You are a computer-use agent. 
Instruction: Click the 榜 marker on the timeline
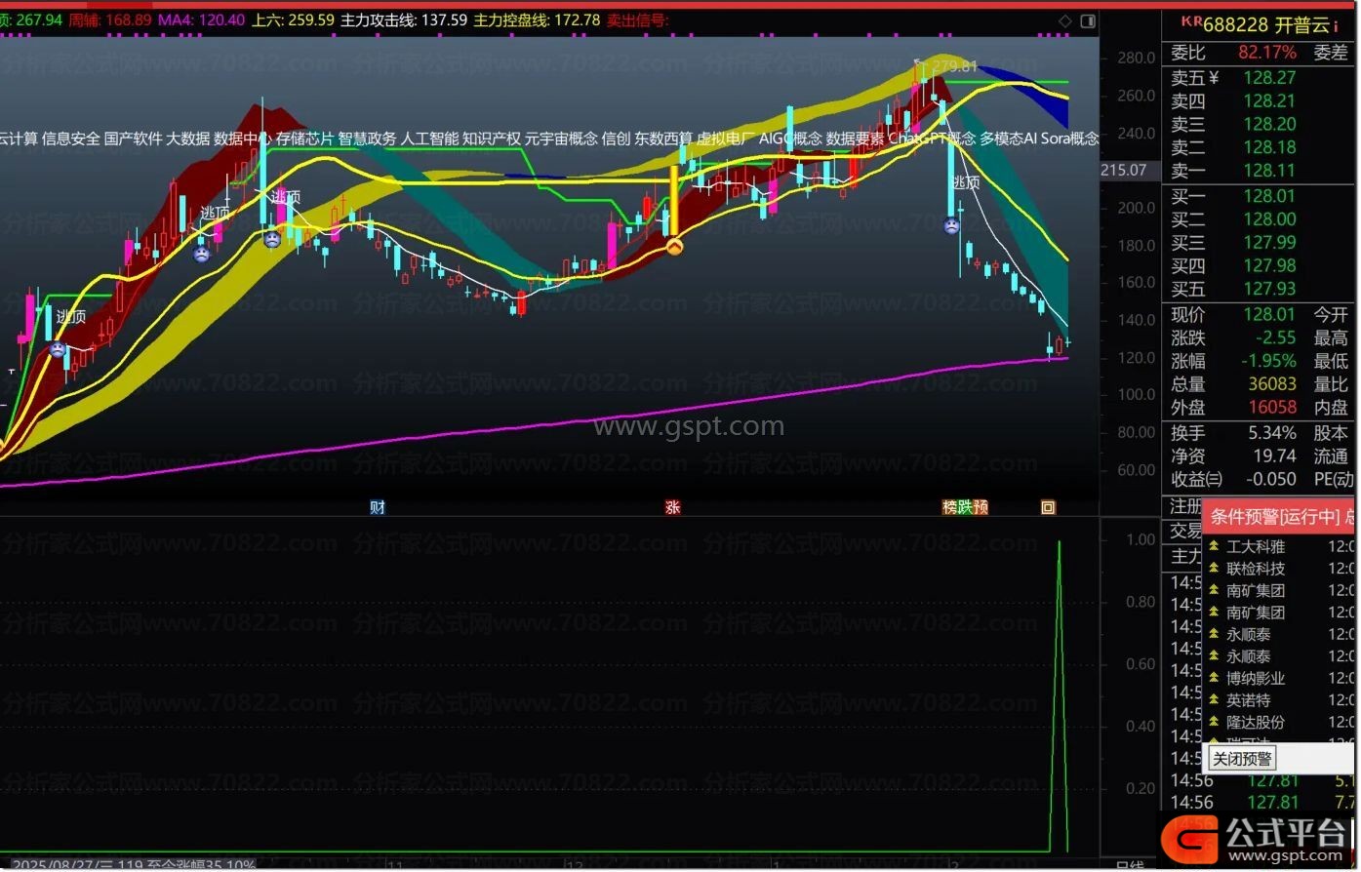pos(949,507)
